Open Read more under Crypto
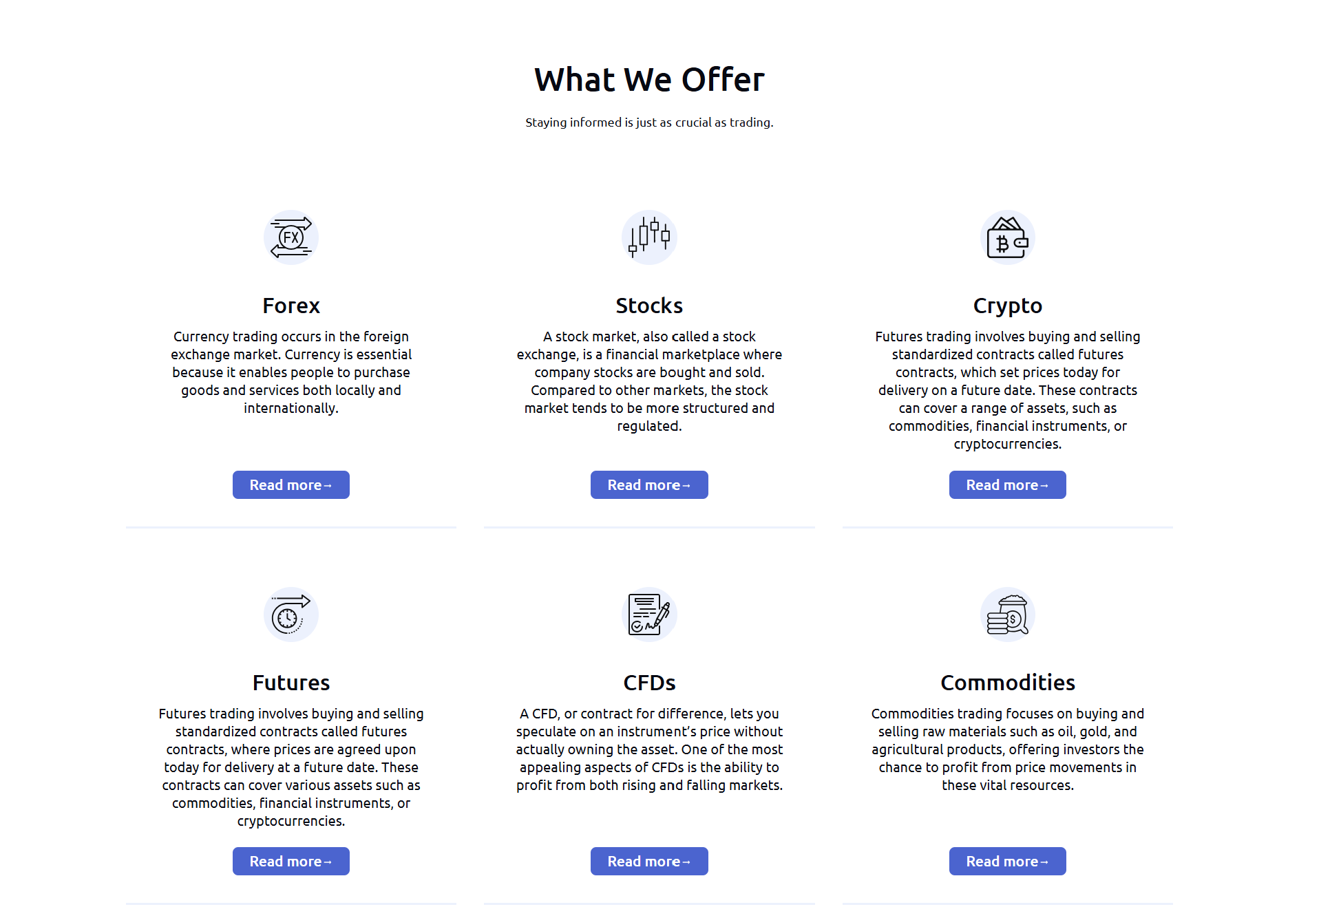The height and width of the screenshot is (918, 1341). pyautogui.click(x=1007, y=484)
